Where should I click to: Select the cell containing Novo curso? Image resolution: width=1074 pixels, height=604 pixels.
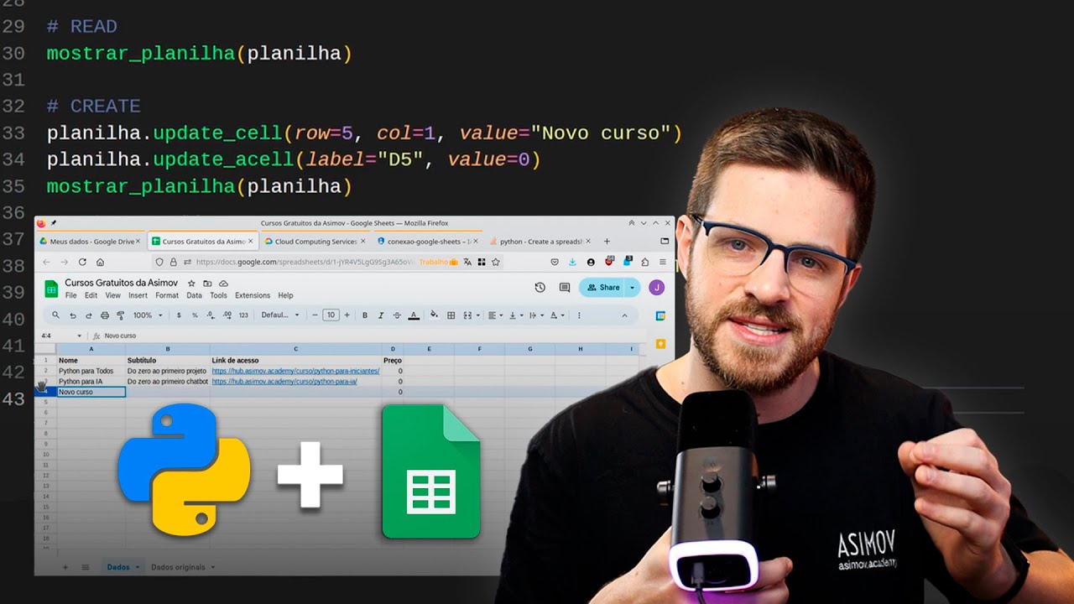91,392
